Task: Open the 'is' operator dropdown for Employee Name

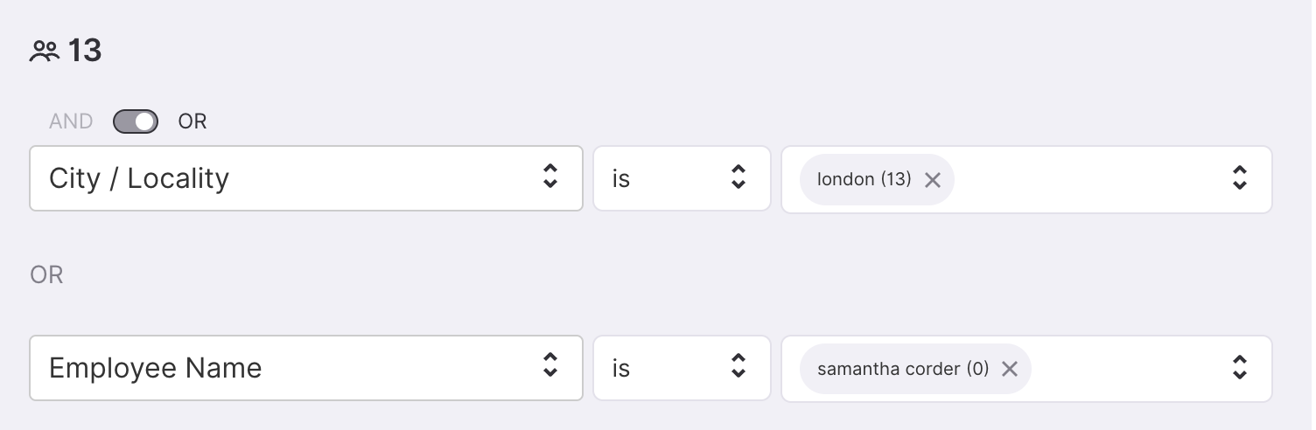Action: coord(682,368)
